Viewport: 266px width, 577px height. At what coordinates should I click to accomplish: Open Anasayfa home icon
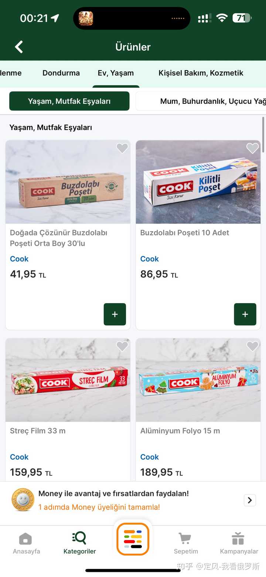(x=25, y=539)
